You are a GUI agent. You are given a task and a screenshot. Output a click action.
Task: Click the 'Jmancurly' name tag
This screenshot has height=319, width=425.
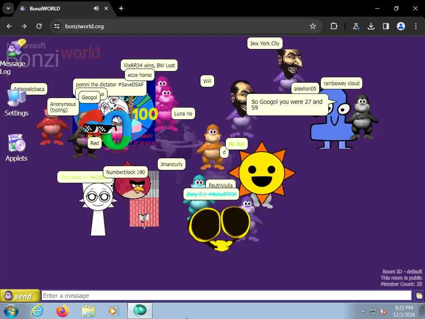point(171,164)
